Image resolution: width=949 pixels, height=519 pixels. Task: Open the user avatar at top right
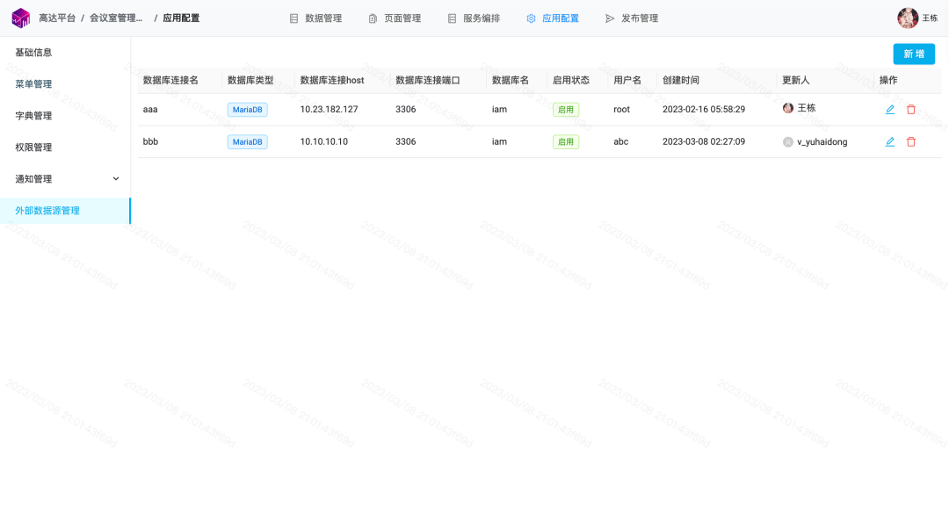point(907,18)
